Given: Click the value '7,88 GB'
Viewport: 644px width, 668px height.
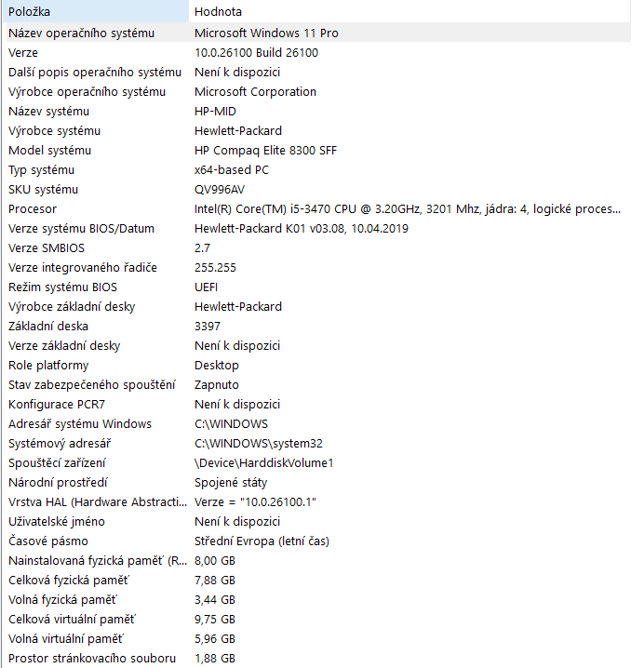Looking at the screenshot, I should [x=215, y=581].
